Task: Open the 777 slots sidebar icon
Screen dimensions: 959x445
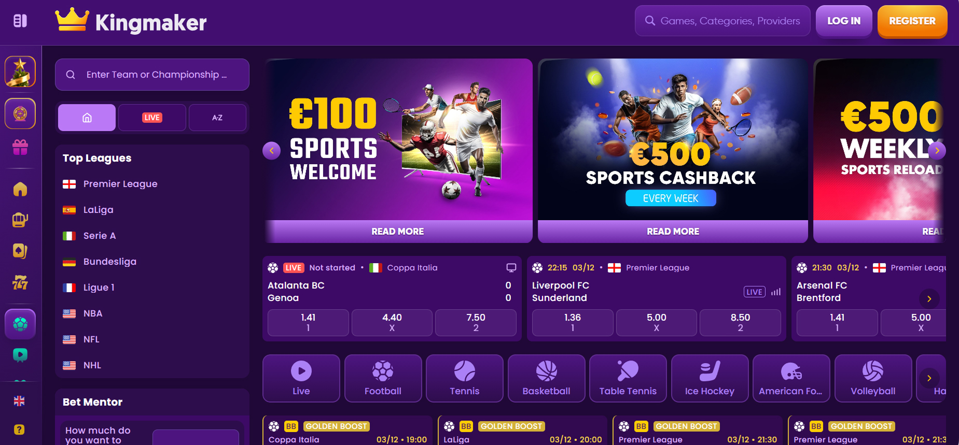Action: [20, 282]
